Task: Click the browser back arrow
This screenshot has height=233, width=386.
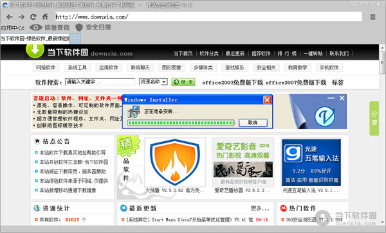Action: coord(10,17)
